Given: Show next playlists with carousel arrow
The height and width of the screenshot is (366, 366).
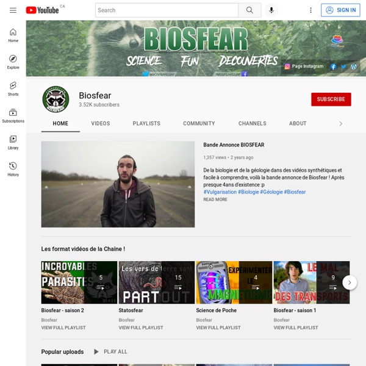Looking at the screenshot, I should pos(350,282).
